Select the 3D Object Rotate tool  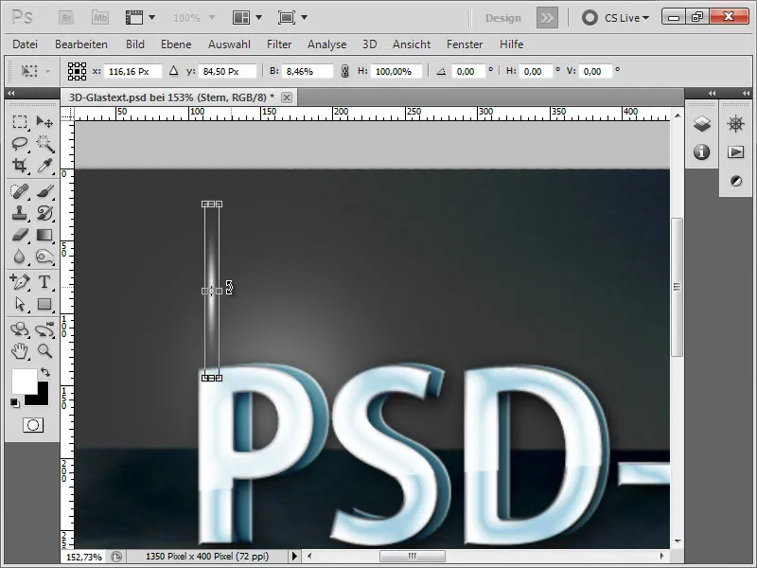[x=19, y=329]
